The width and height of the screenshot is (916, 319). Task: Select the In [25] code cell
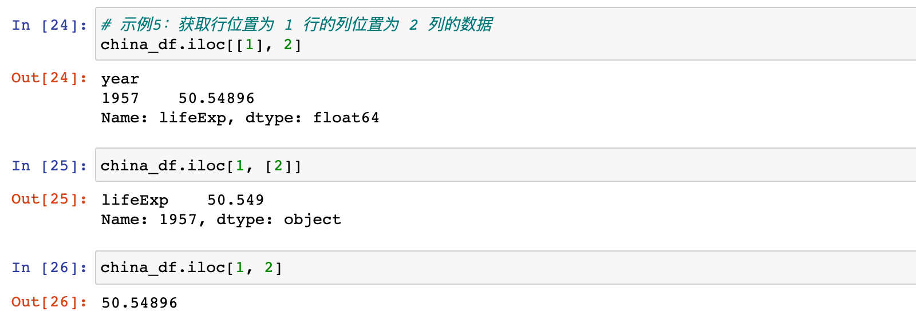[506, 165]
